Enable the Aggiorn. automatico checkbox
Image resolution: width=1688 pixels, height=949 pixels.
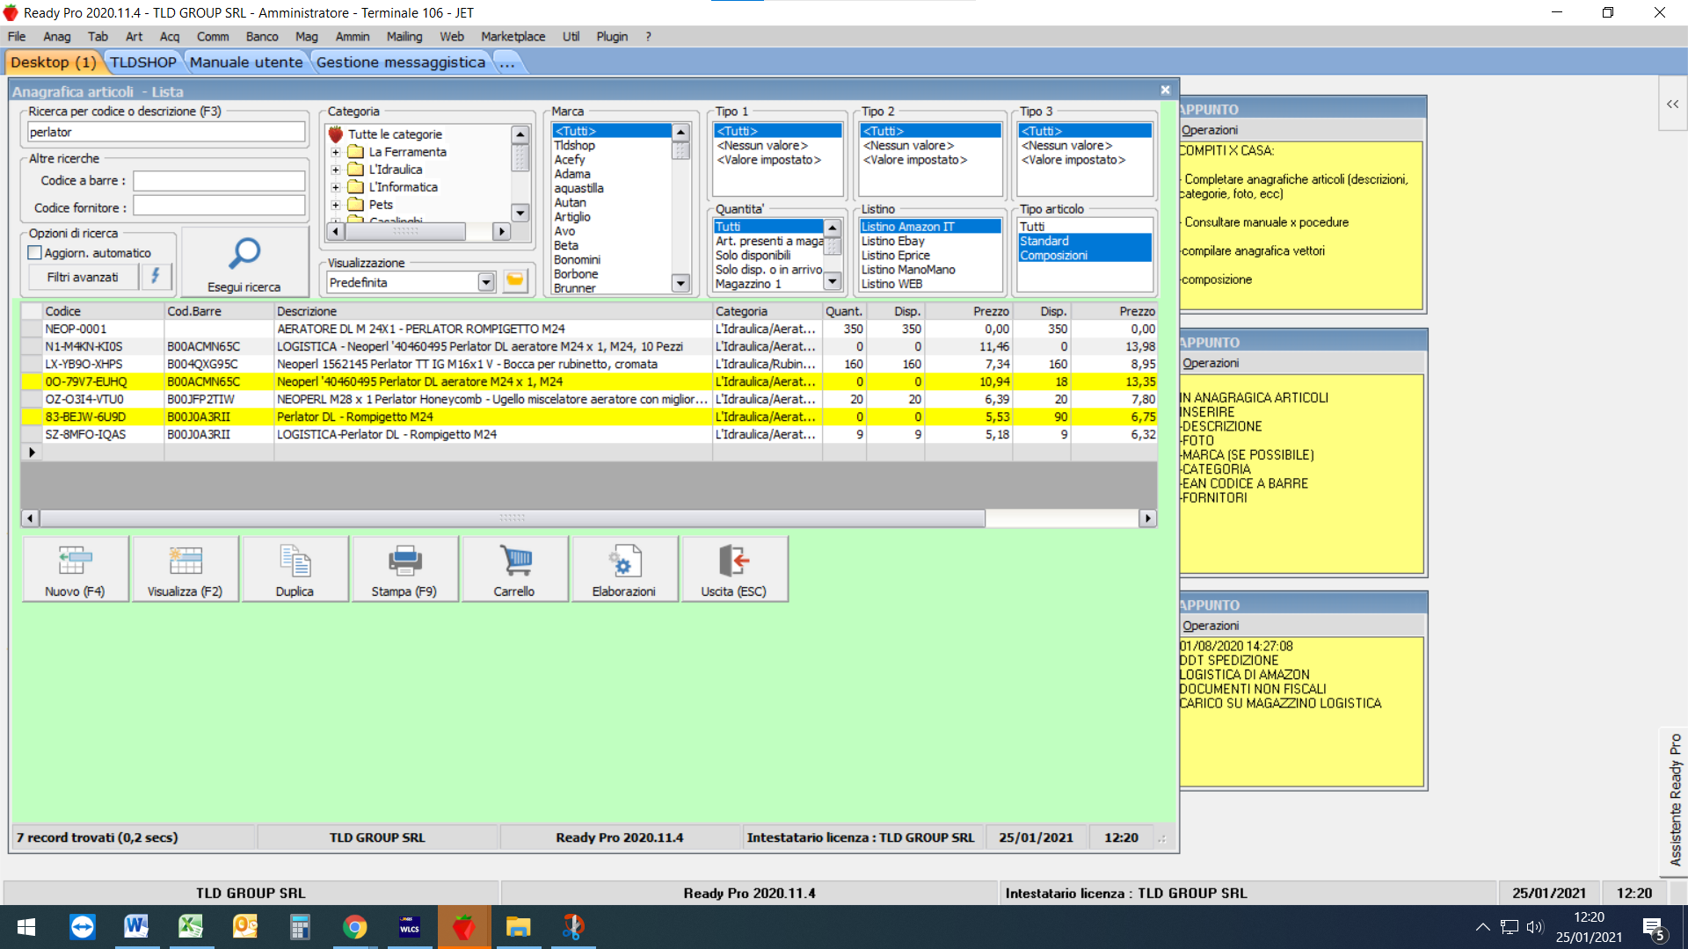pyautogui.click(x=35, y=253)
